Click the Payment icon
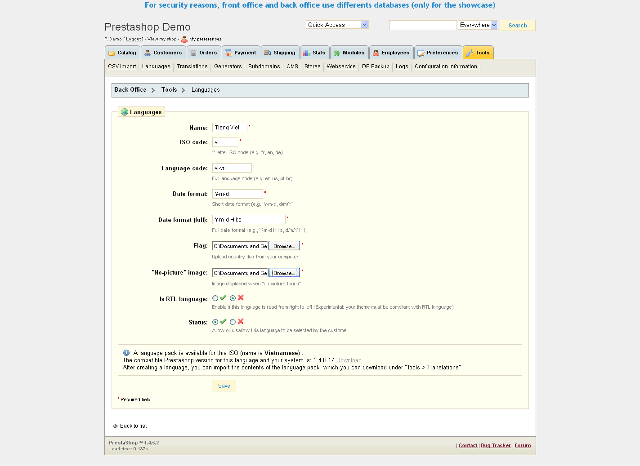Screen dimensions: 640x466 228,53
